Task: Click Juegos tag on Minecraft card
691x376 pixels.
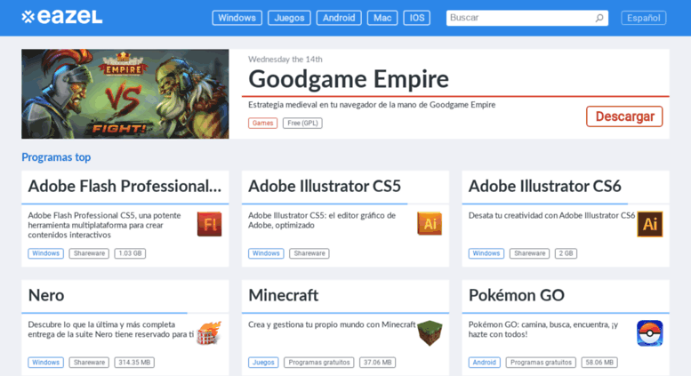Action: pos(263,363)
